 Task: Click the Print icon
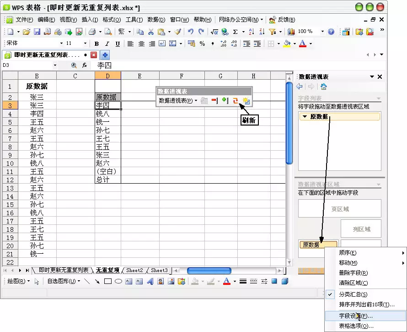click(92, 32)
